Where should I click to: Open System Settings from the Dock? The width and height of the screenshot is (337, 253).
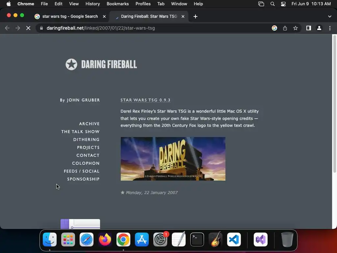coord(160,239)
